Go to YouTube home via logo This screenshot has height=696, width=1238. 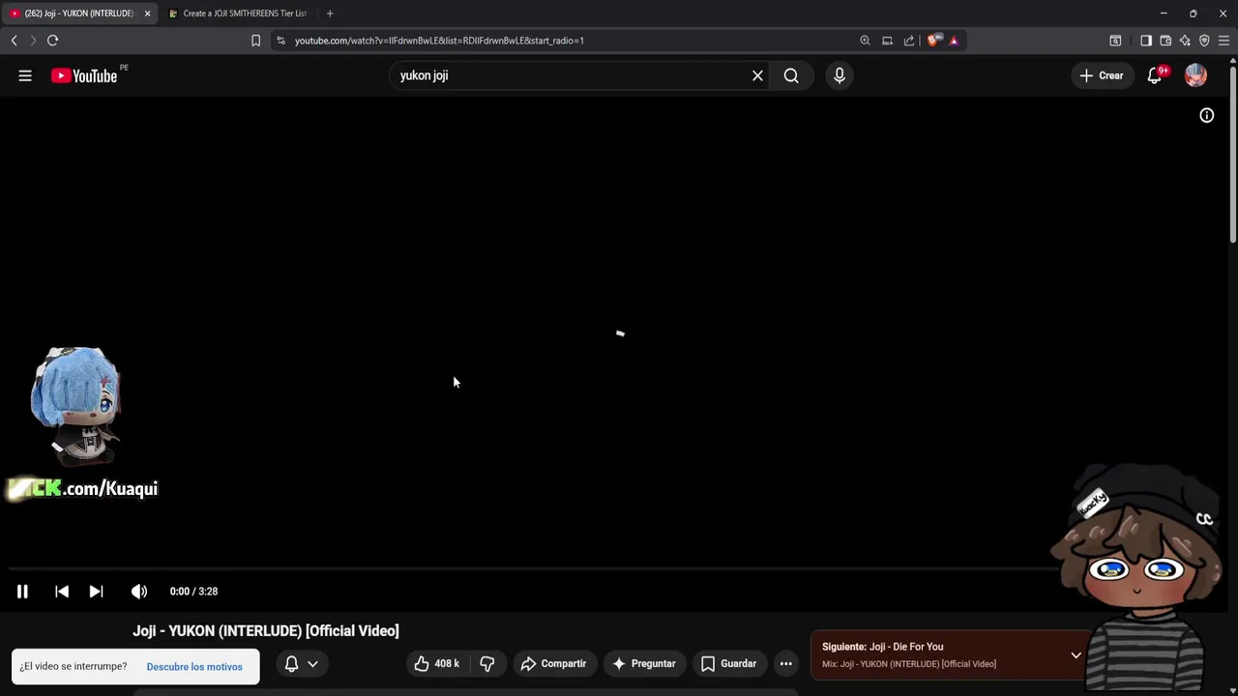tap(84, 75)
